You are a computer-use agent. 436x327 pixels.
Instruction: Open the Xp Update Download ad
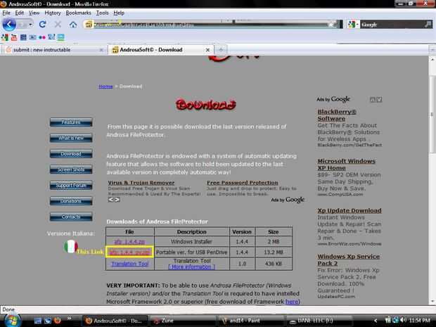click(350, 210)
